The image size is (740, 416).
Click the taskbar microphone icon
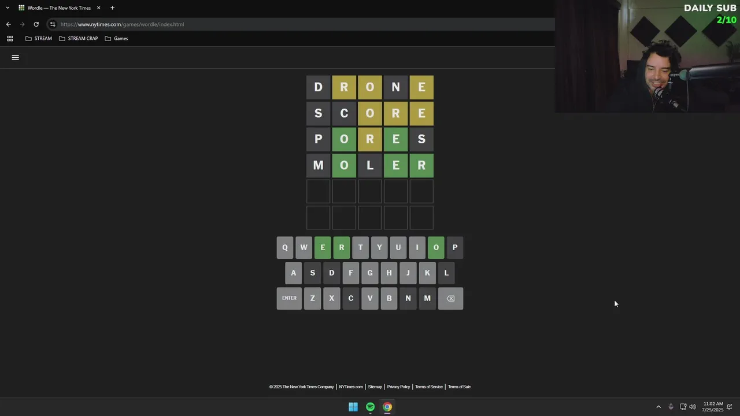pyautogui.click(x=671, y=407)
